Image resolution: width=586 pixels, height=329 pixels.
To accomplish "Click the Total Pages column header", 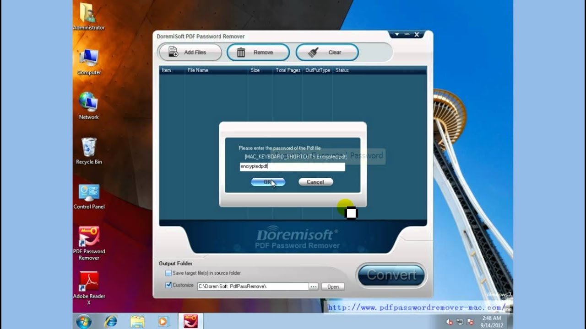I will click(288, 70).
